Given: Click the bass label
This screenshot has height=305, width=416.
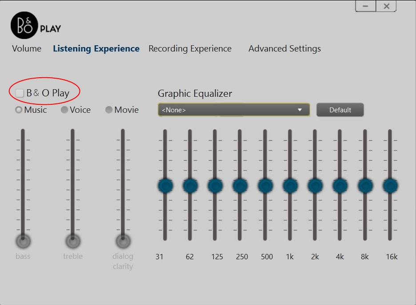Looking at the screenshot, I should (x=23, y=256).
